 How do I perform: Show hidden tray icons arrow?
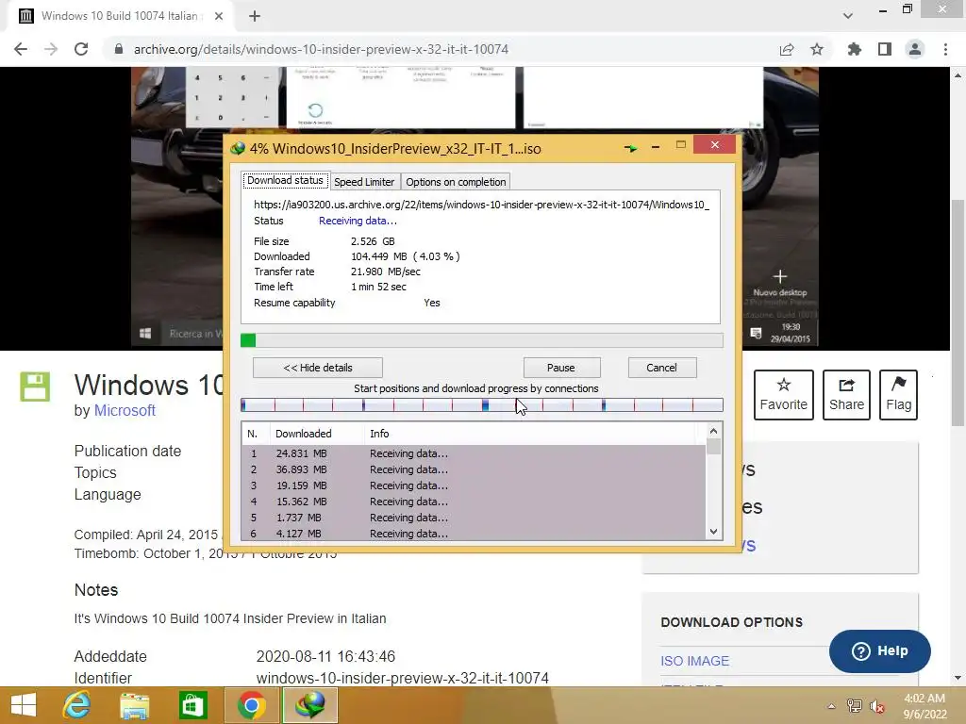[831, 706]
